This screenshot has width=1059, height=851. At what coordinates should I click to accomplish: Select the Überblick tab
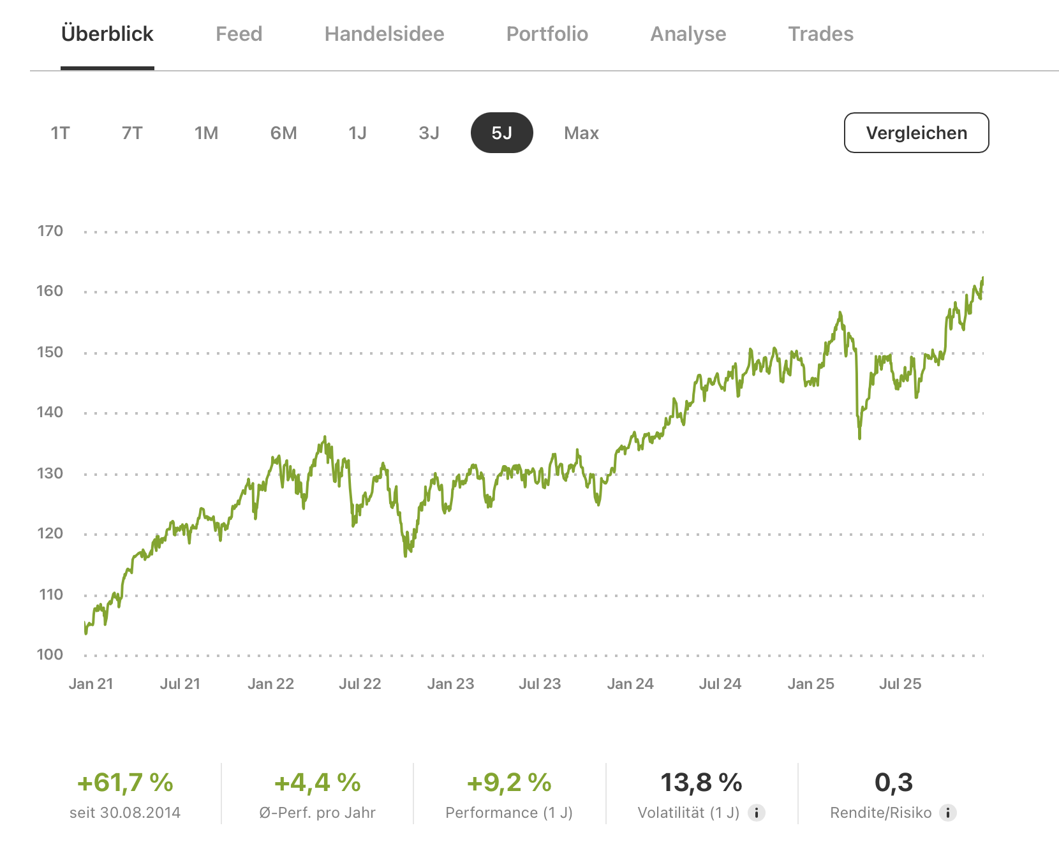tap(107, 34)
